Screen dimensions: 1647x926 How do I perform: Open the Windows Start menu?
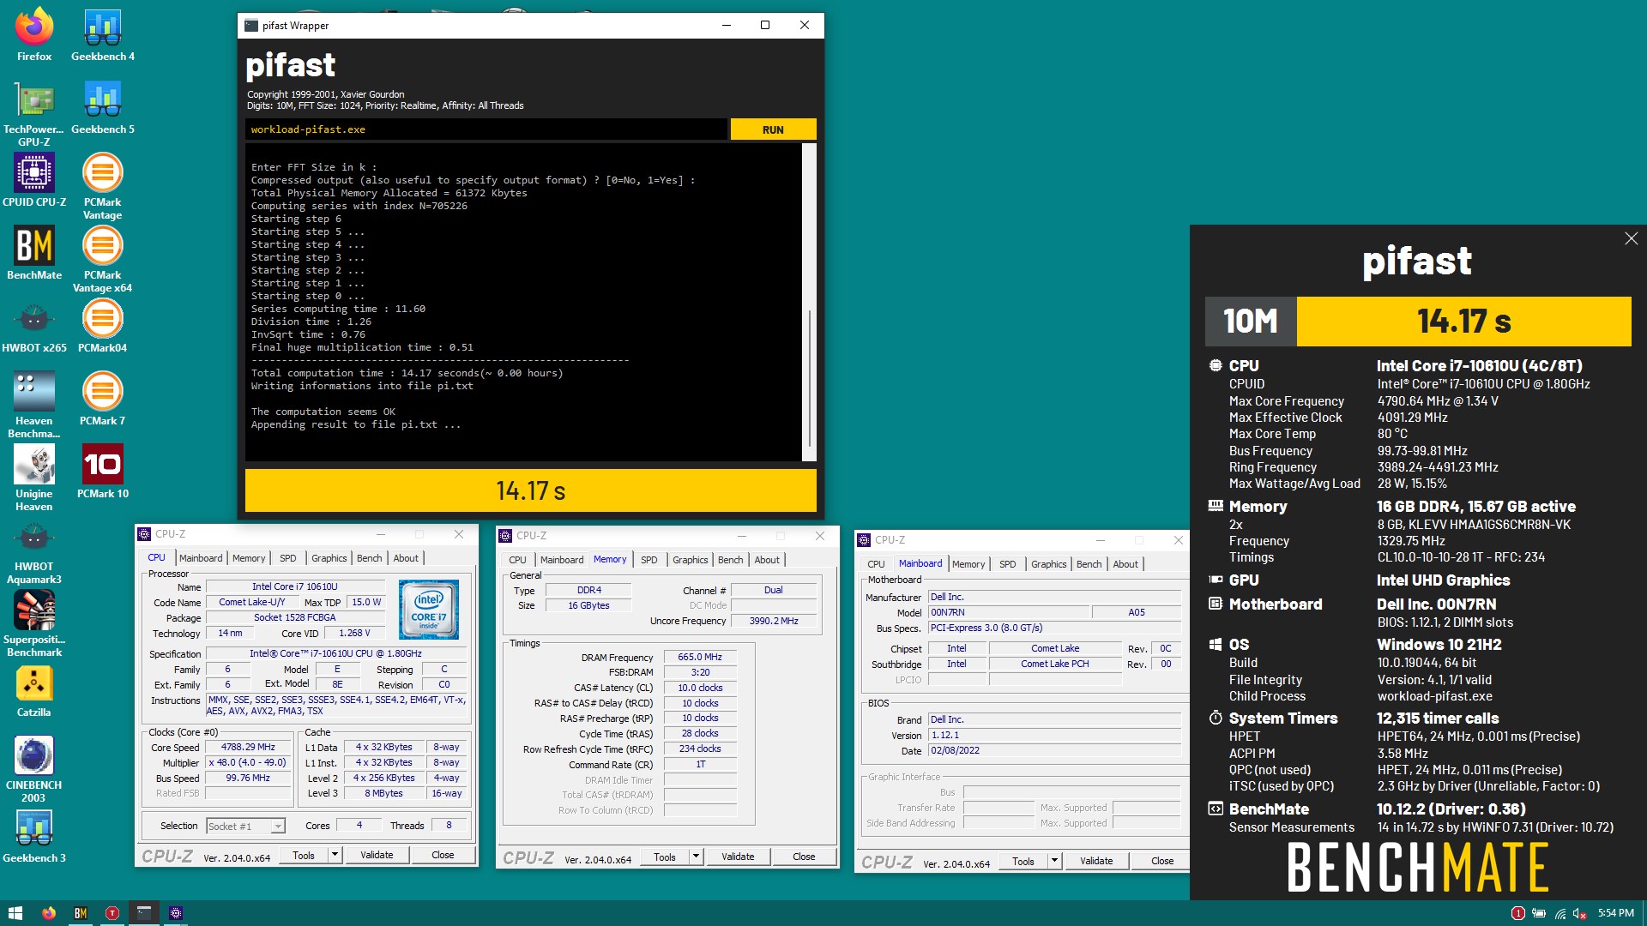coord(15,913)
